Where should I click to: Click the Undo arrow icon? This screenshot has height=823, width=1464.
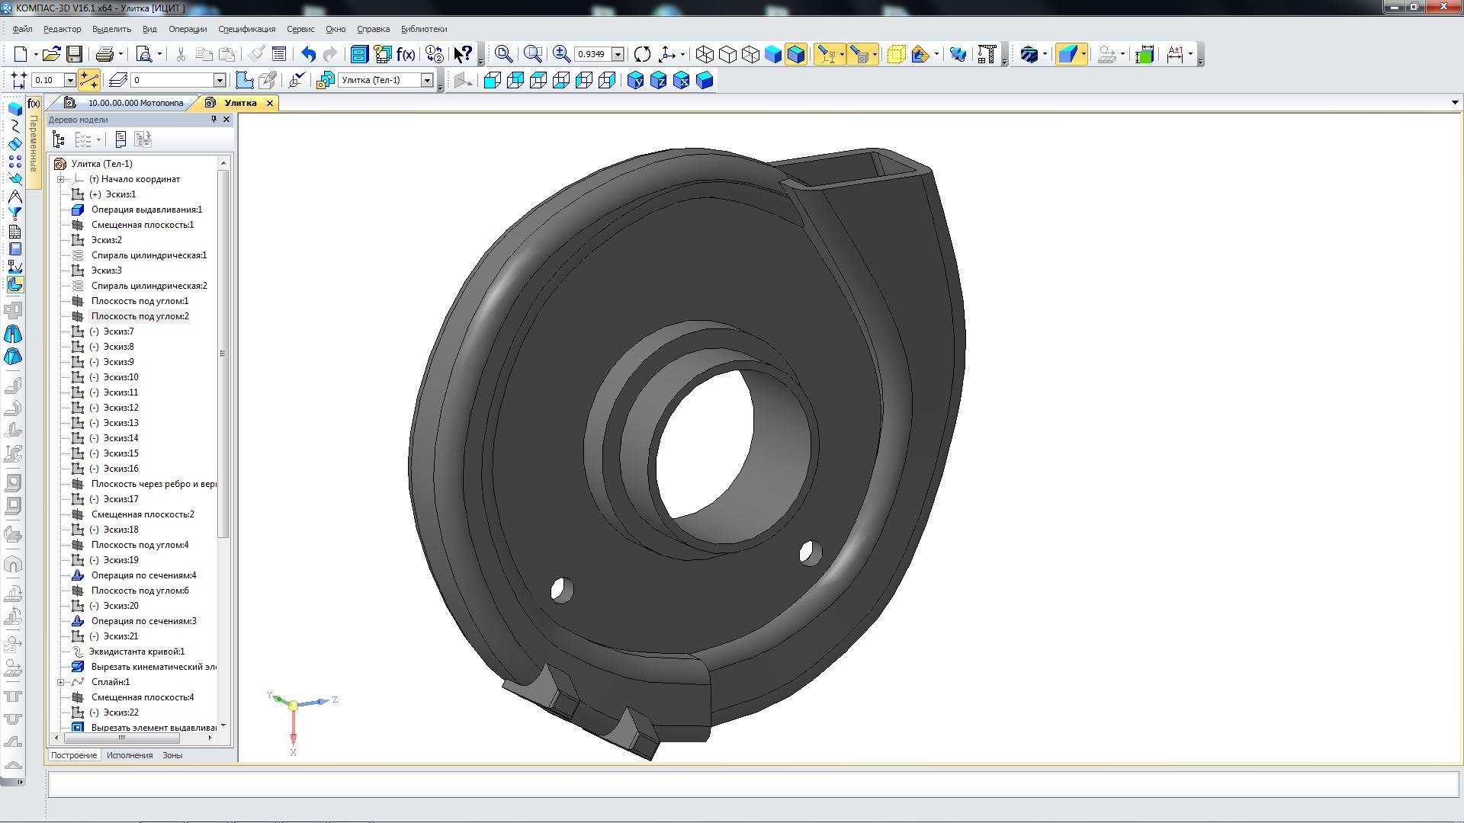308,54
